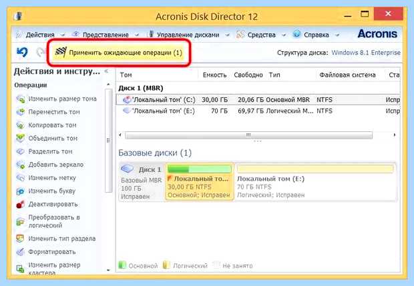Click the Диск 1 disk icon
This screenshot has width=414, height=286.
pyautogui.click(x=128, y=169)
